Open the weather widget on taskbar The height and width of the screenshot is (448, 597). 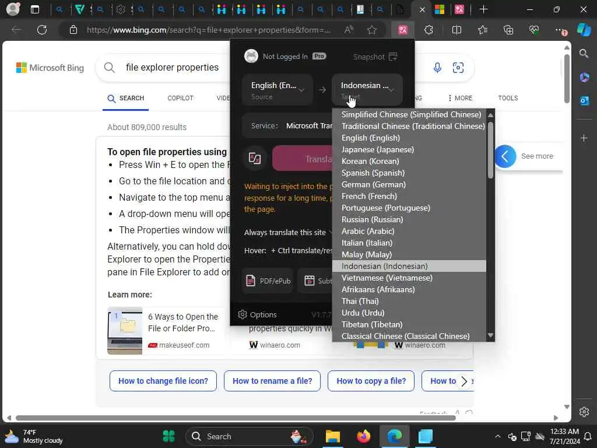point(33,436)
